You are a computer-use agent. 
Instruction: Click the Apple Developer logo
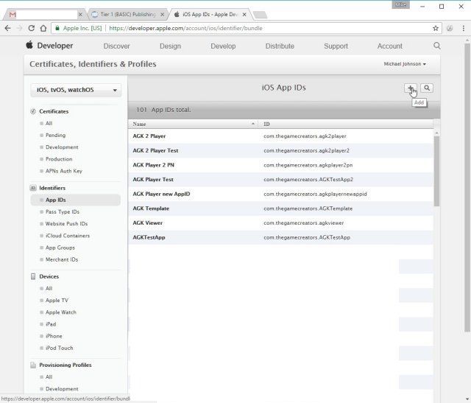[29, 45]
